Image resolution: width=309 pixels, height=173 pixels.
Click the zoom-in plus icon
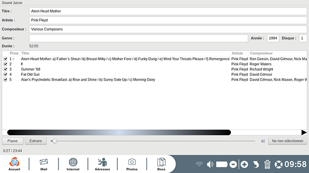point(244,164)
